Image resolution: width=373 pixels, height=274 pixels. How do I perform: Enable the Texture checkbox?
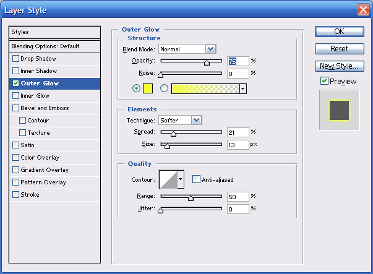point(23,133)
